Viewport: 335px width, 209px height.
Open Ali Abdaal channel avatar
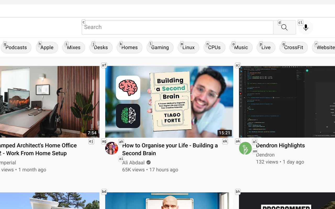[x=111, y=148]
